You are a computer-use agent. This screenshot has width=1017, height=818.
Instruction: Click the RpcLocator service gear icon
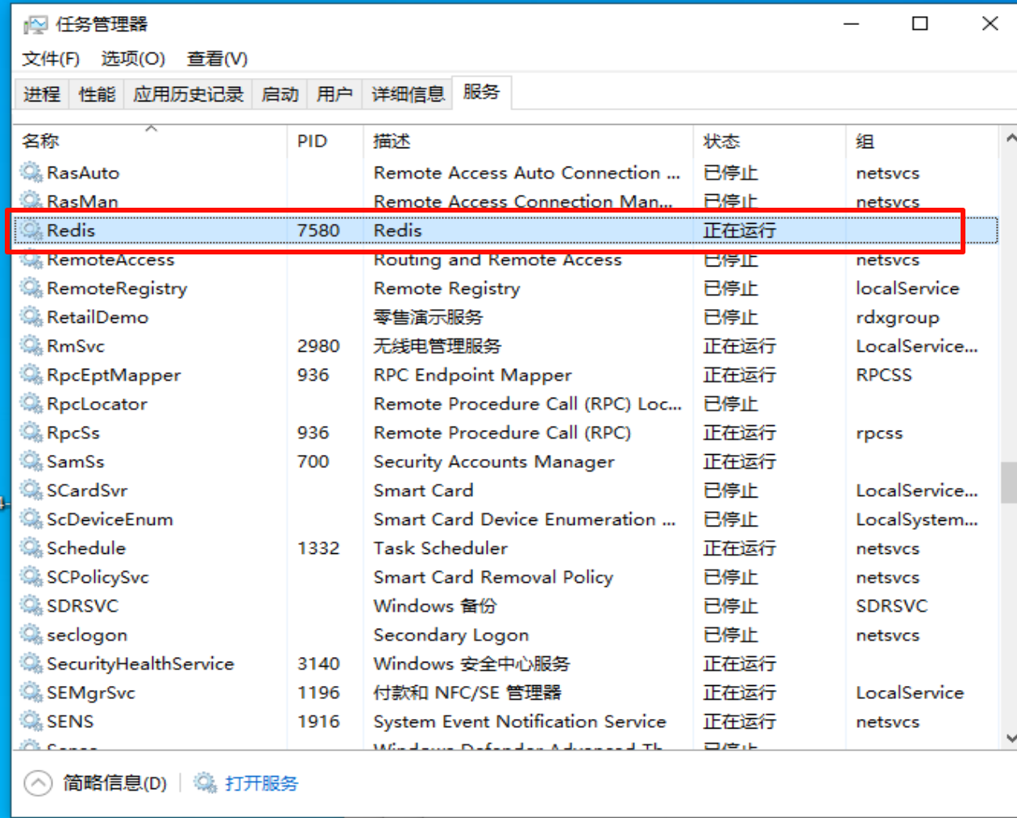31,403
